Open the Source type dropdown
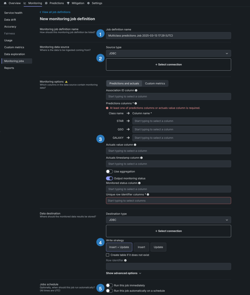The width and height of the screenshot is (250, 295). tap(168, 54)
